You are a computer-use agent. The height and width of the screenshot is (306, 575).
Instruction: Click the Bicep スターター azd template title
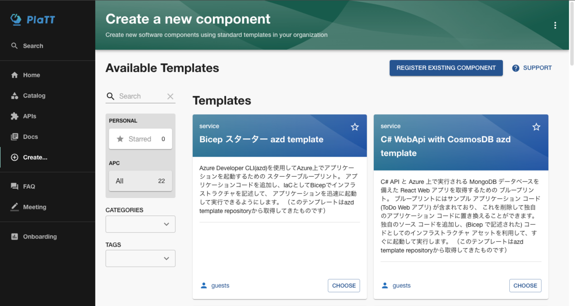261,139
